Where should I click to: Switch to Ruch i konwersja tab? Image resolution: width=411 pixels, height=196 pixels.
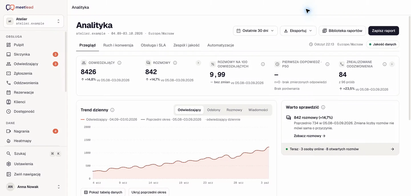coord(118,45)
